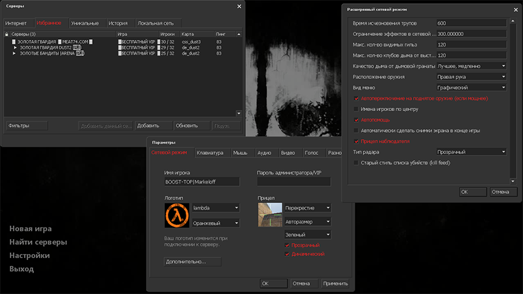Viewport: 523px width, 294px height.
Task: Enable Имена игроков по центру checkbox
Action: coord(356,109)
